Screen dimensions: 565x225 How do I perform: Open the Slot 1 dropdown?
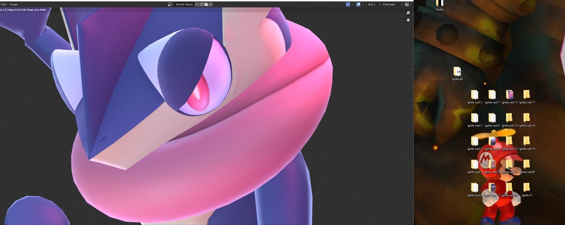point(373,4)
